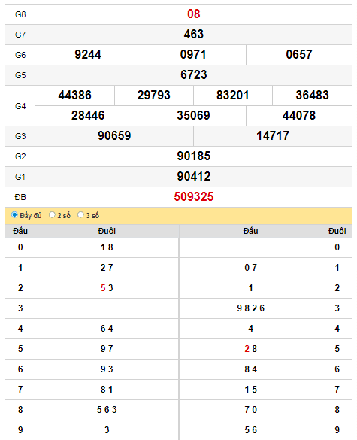Click the ĐB row label

[x=20, y=197]
